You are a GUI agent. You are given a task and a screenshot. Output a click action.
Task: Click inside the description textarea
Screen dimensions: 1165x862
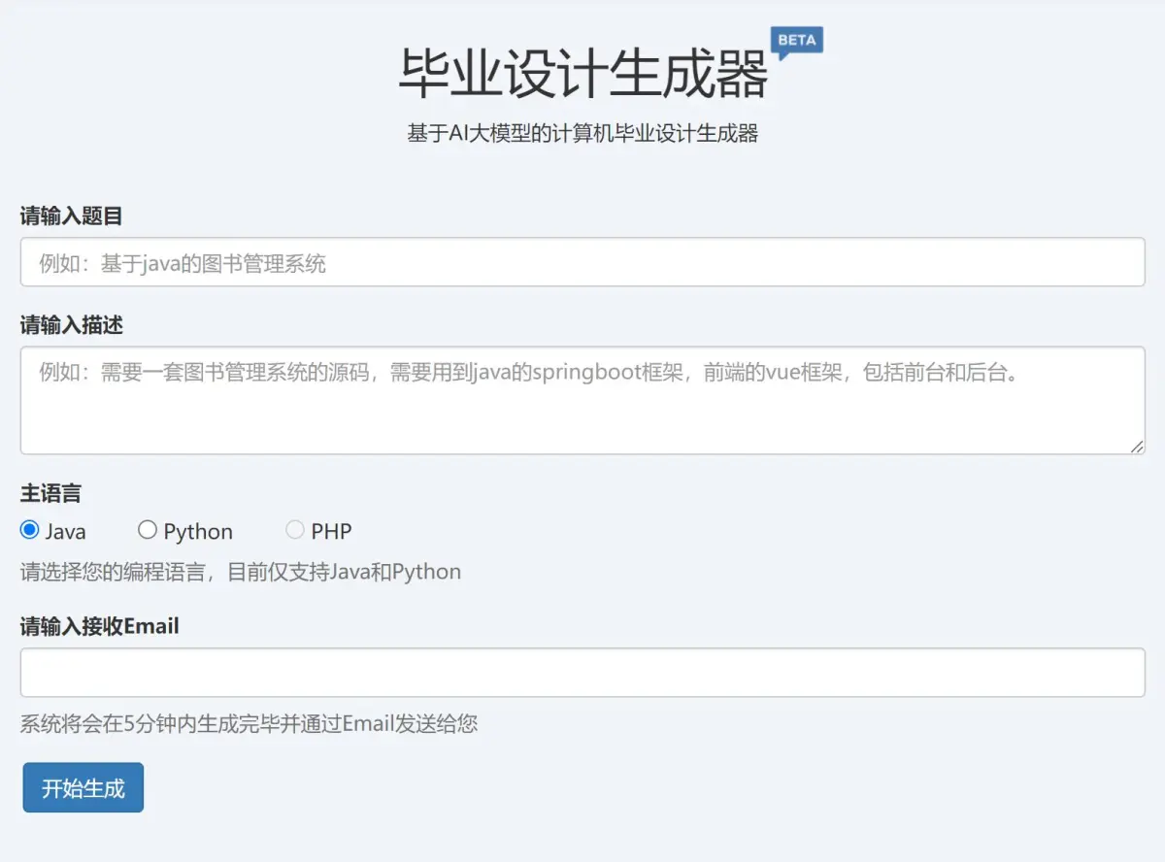[582, 398]
